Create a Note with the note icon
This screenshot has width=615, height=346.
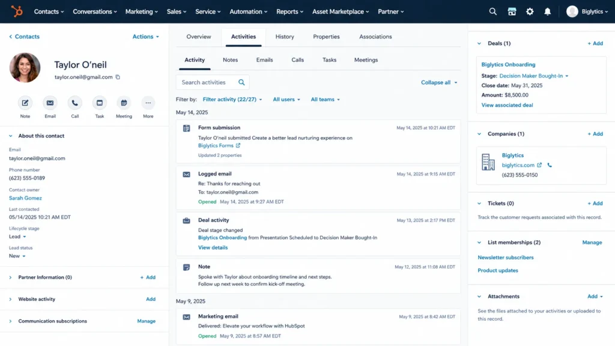[25, 103]
